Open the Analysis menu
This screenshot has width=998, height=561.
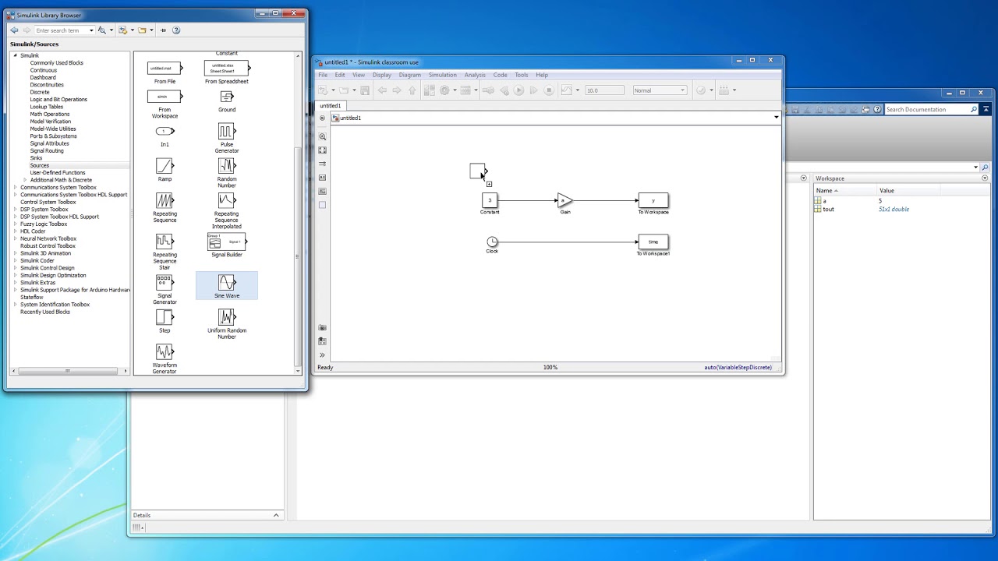(x=475, y=75)
